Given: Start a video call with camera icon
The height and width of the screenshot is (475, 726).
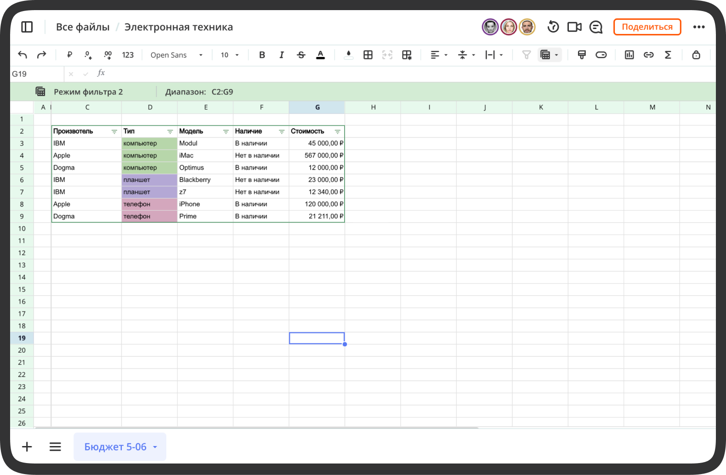Looking at the screenshot, I should tap(574, 27).
